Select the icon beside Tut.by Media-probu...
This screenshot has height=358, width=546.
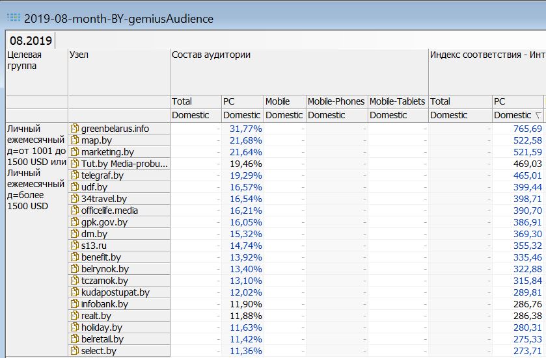(x=75, y=164)
